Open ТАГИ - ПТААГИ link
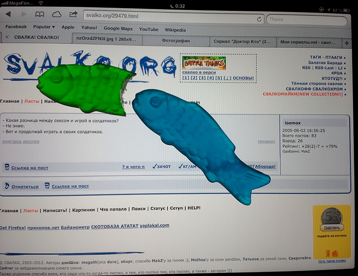The width and height of the screenshot is (358, 276). tap(326, 57)
